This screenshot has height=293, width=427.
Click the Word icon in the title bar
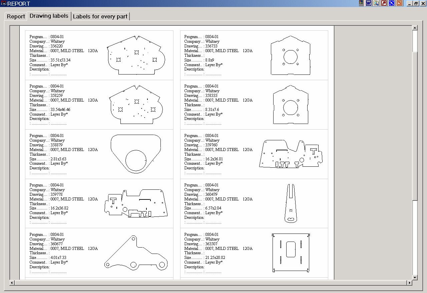click(369, 3)
